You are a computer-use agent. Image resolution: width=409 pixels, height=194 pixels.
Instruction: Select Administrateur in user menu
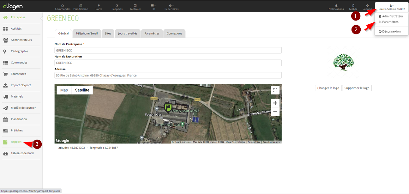point(391,16)
